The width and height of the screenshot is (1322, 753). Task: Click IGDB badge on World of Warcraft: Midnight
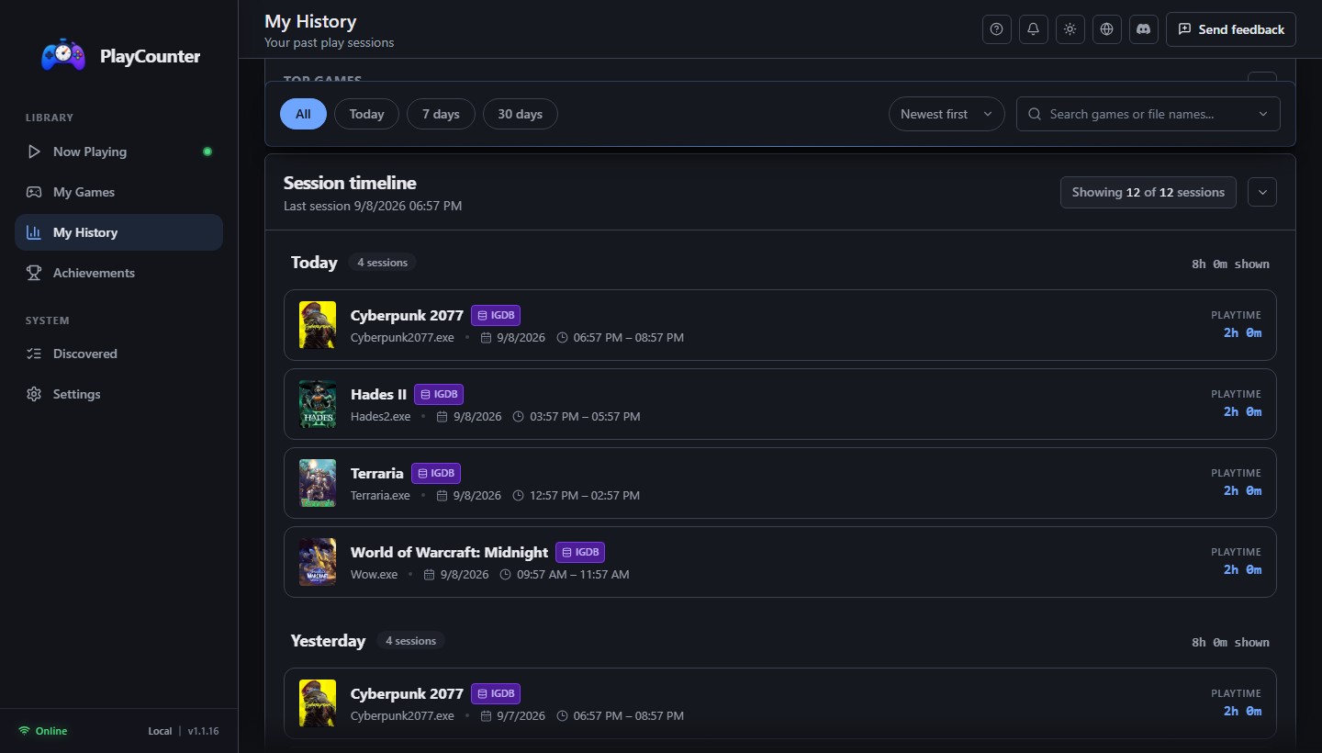click(x=580, y=552)
